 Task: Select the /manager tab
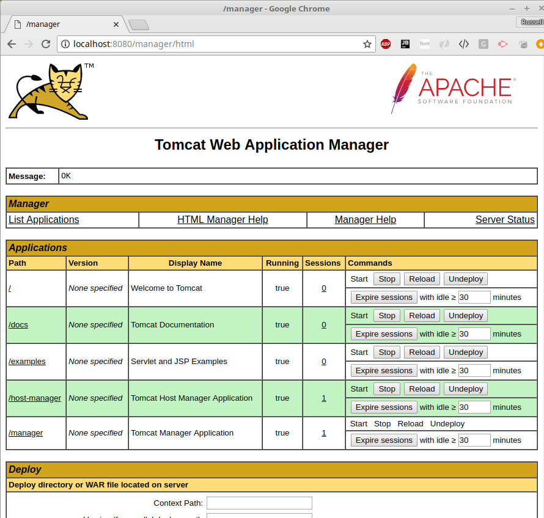64,24
